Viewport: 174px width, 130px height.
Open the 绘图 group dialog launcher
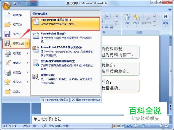[158, 32]
